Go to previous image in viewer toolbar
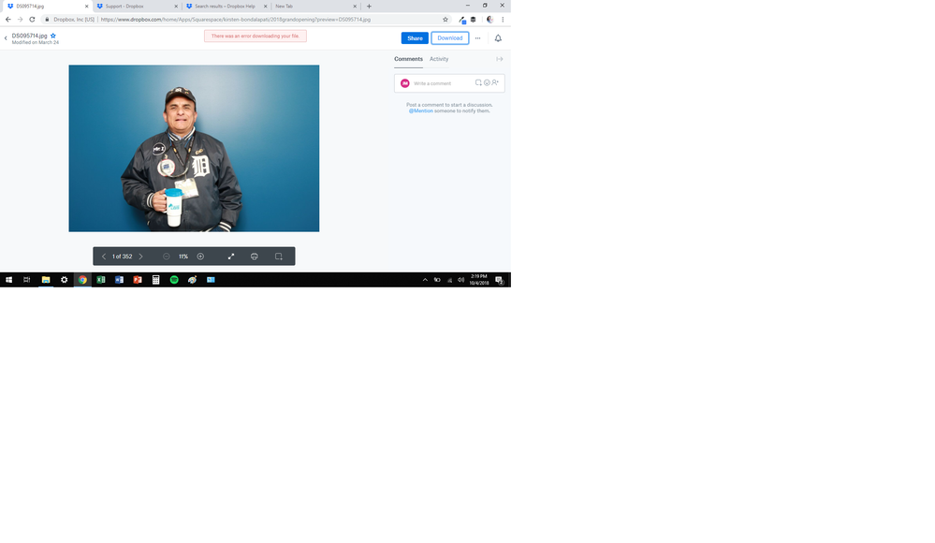Viewport: 935px width, 543px height. tap(104, 257)
